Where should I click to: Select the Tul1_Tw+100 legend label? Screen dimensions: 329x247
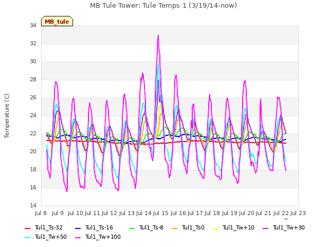103,237
